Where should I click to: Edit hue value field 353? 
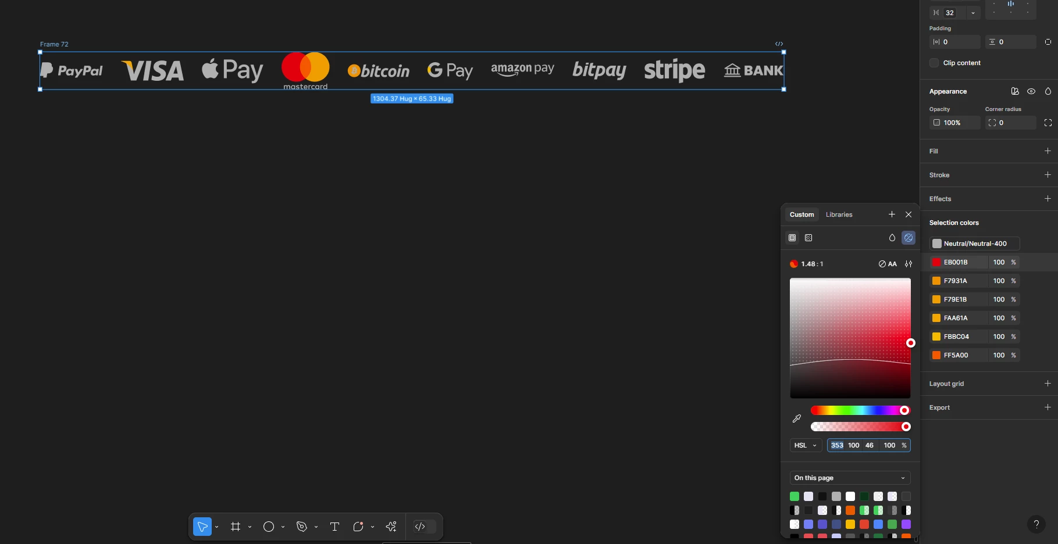click(837, 445)
